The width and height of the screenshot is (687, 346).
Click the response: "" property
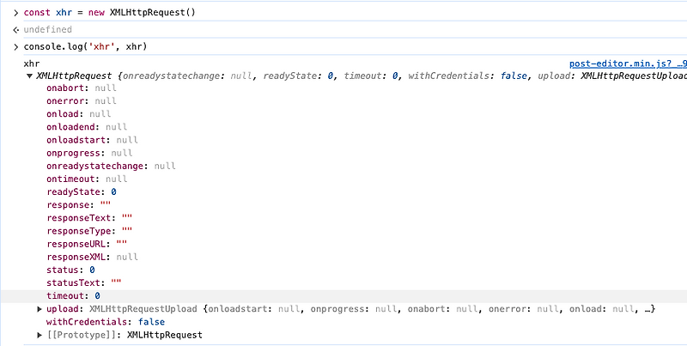[x=79, y=205]
